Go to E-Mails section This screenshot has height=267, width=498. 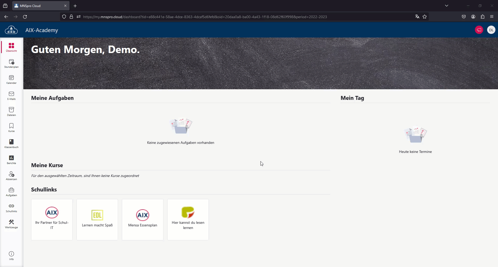coord(11,96)
